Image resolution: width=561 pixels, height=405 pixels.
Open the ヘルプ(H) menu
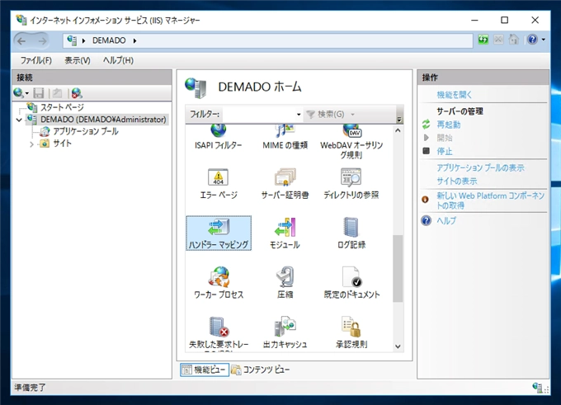tap(118, 60)
